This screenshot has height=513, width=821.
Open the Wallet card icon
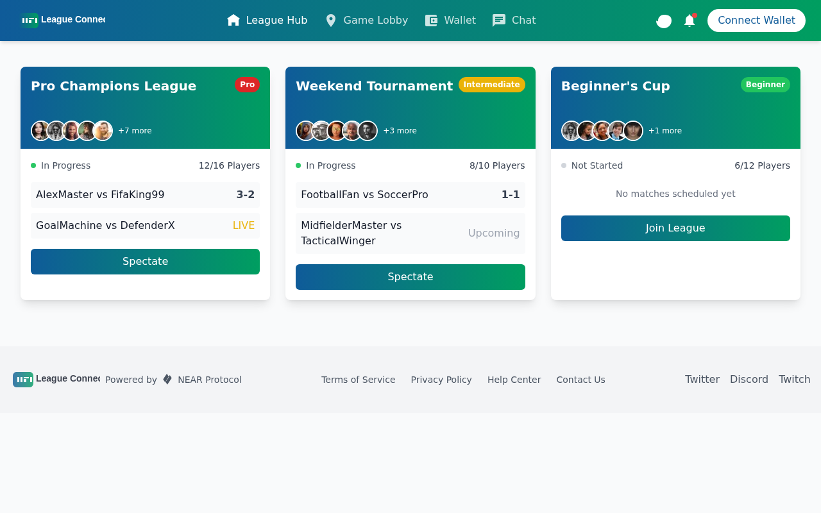tap(430, 20)
